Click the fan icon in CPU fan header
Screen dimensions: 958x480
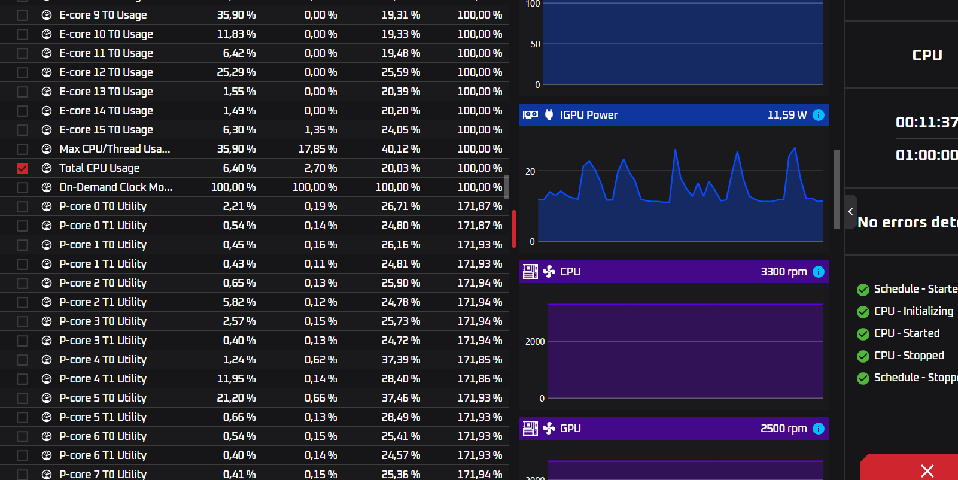tap(549, 272)
